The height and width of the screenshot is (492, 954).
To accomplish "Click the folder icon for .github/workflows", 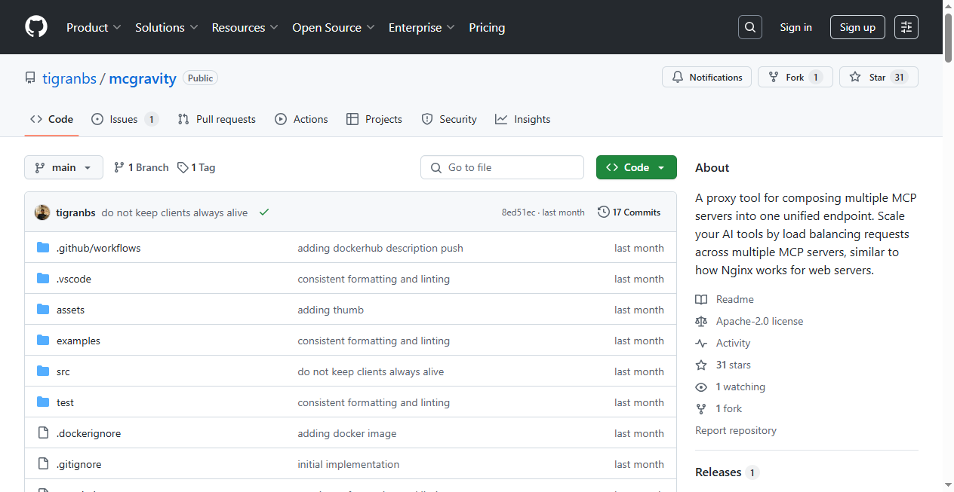I will 43,248.
